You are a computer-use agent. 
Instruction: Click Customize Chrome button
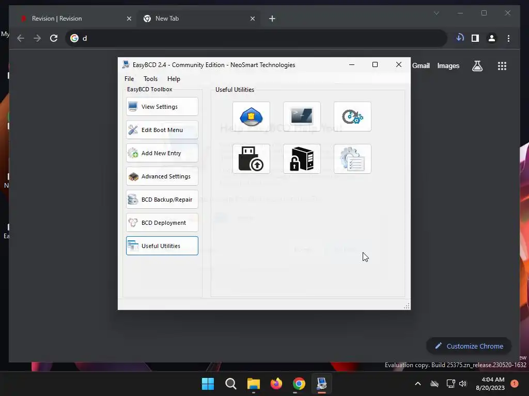(469, 346)
